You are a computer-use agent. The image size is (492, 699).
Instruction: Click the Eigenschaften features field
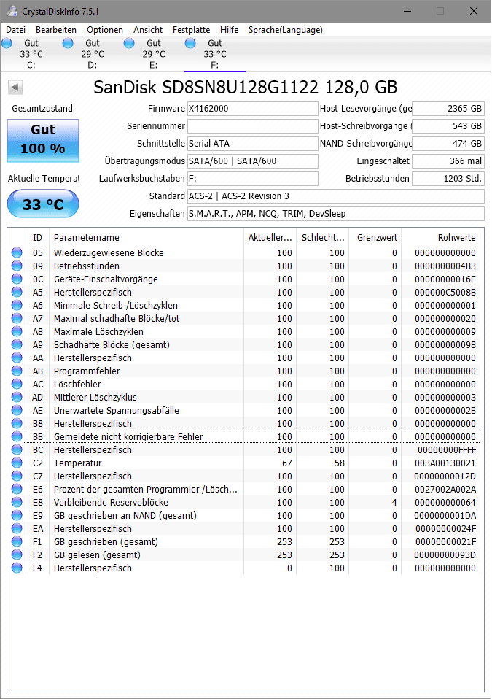(336, 214)
